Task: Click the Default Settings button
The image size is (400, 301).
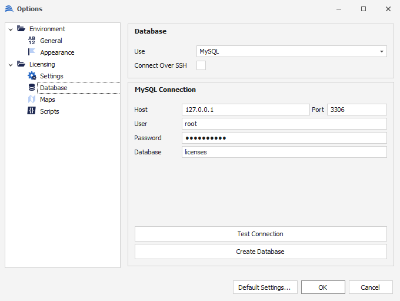Action: pyautogui.click(x=265, y=287)
